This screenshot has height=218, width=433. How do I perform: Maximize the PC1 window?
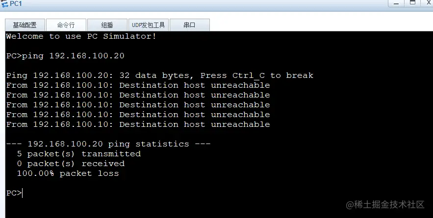412,3
